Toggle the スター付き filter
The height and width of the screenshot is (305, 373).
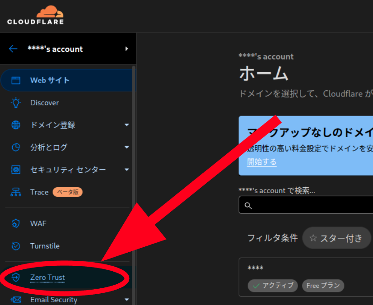pos(336,238)
